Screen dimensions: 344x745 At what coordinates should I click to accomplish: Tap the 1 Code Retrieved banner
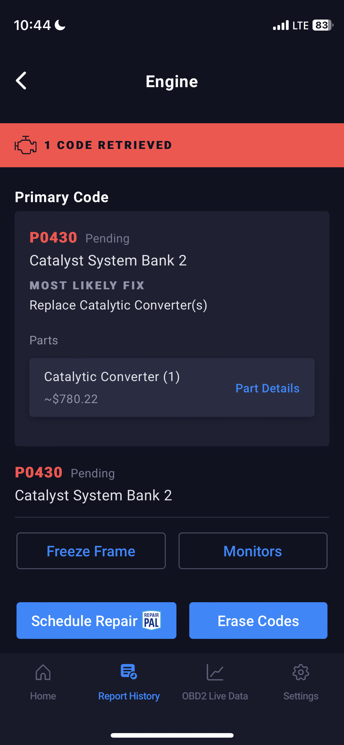[172, 145]
